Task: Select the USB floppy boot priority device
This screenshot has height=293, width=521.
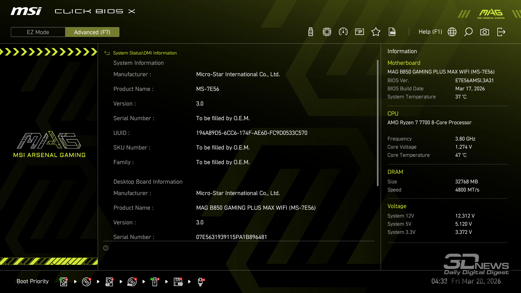Action: (x=178, y=282)
